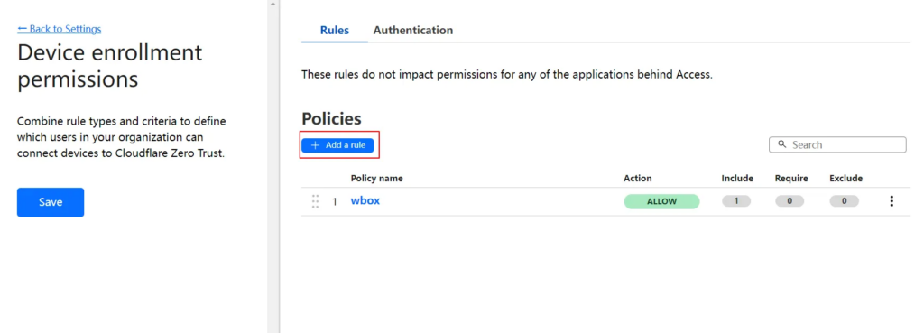Click the Include count badge showing 1
This screenshot has height=333, width=924.
pos(736,201)
